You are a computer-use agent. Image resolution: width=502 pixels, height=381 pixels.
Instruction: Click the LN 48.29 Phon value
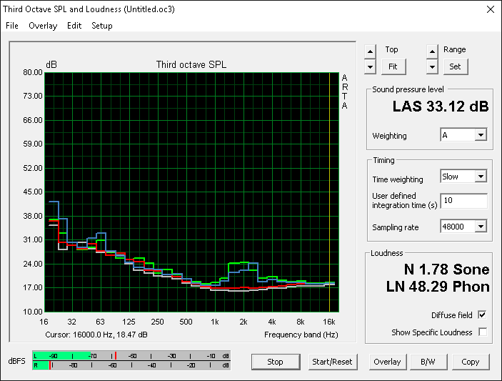pyautogui.click(x=438, y=287)
